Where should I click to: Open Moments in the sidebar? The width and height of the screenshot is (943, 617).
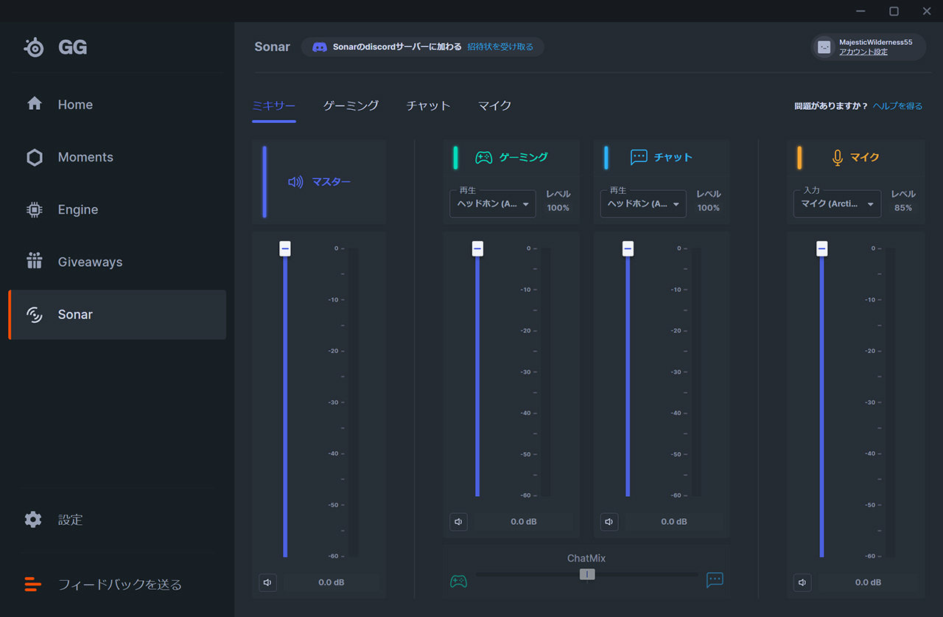point(85,157)
